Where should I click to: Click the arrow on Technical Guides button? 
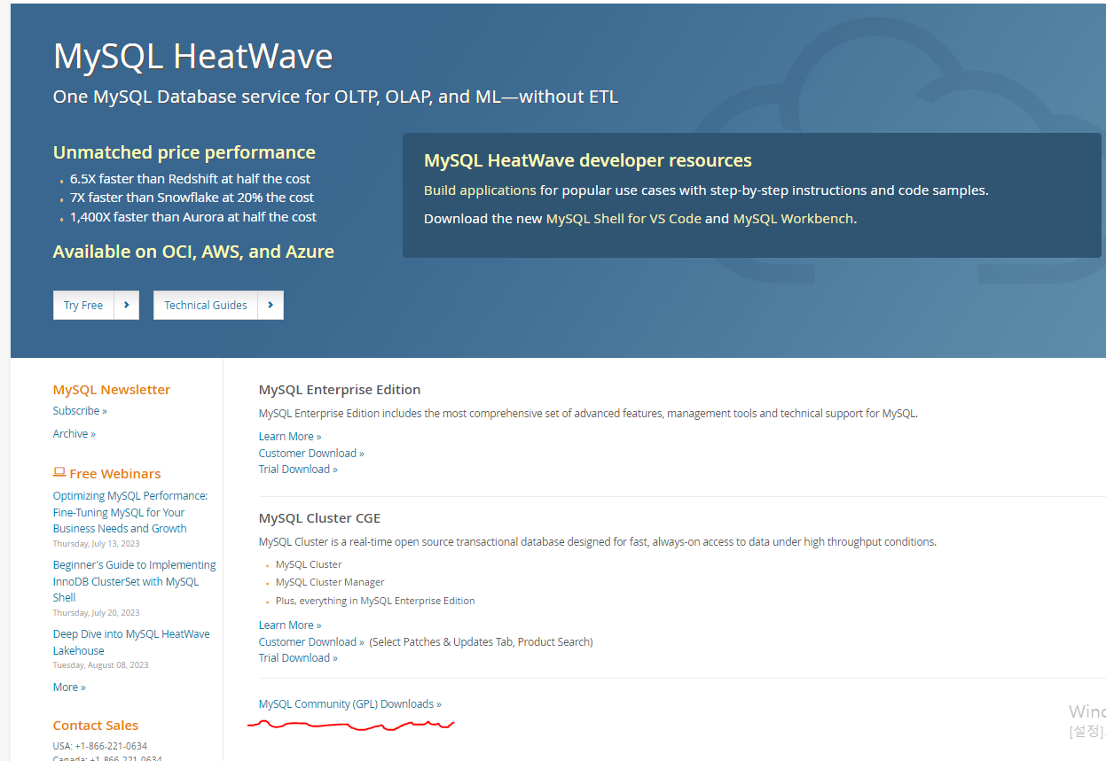click(x=271, y=305)
